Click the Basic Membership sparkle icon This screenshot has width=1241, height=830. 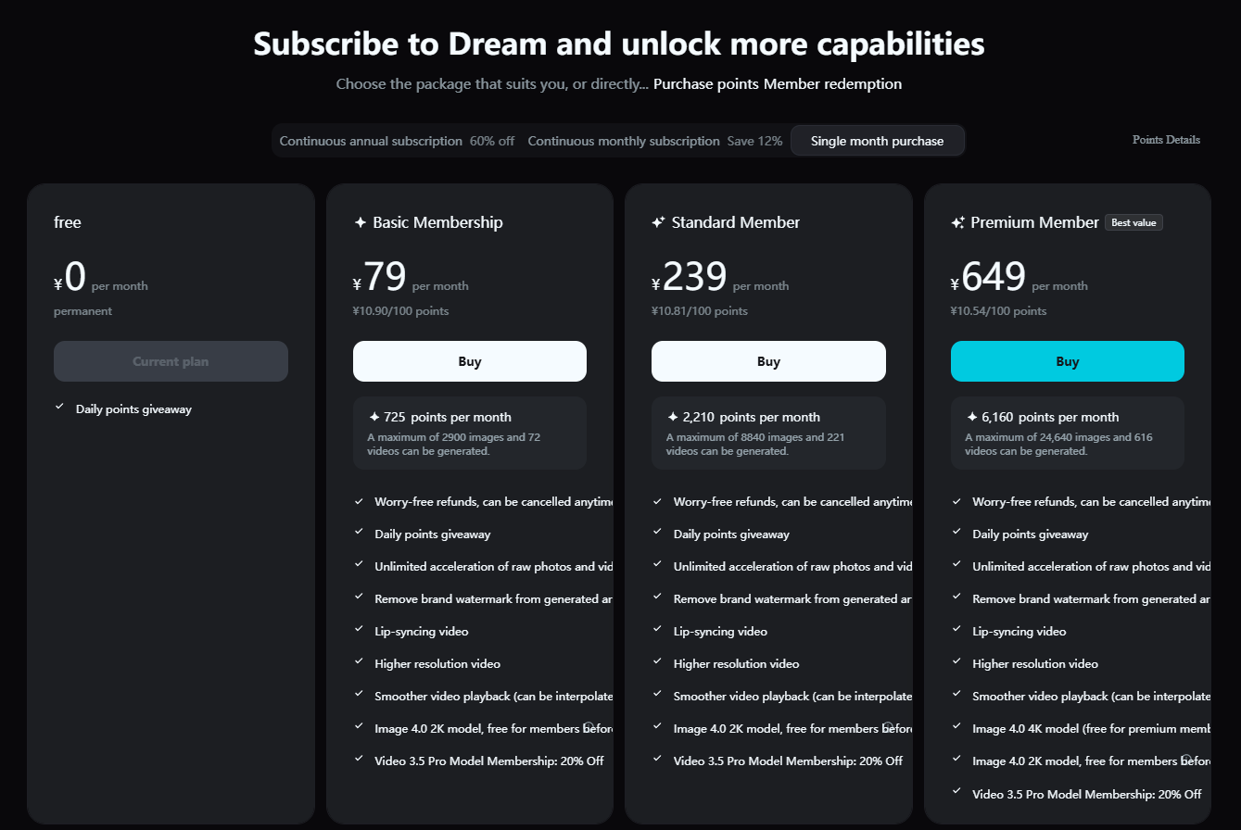tap(361, 223)
